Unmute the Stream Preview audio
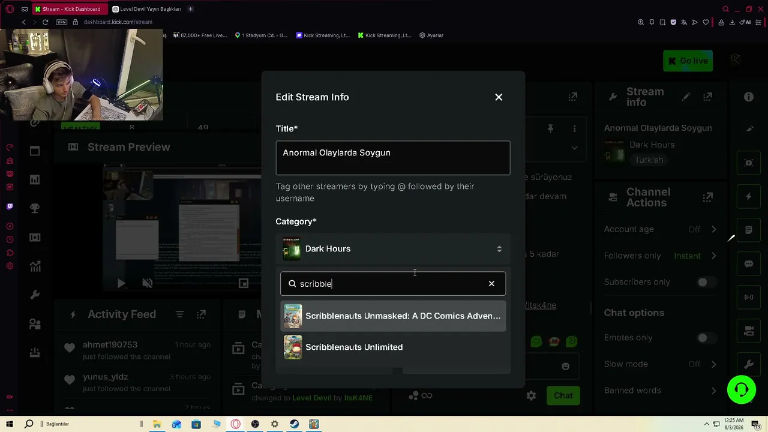768x432 pixels. pyautogui.click(x=148, y=283)
